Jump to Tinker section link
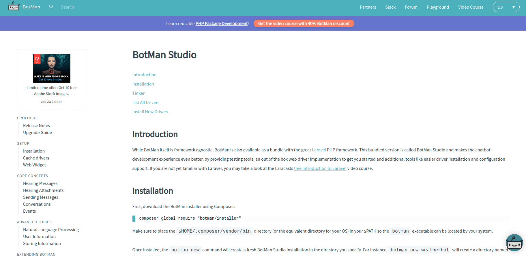The height and width of the screenshot is (256, 526). (x=138, y=93)
